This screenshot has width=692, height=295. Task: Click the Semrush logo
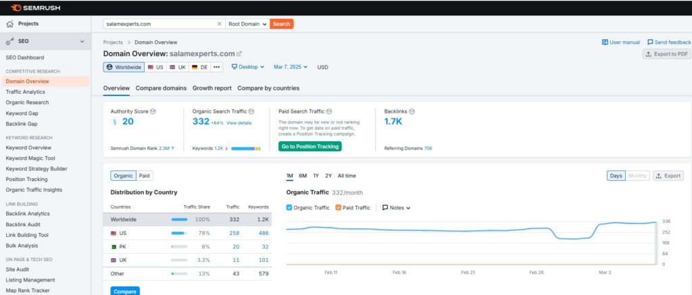click(x=35, y=8)
